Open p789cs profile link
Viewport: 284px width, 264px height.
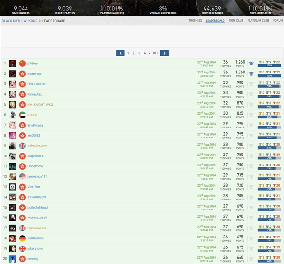(33, 64)
